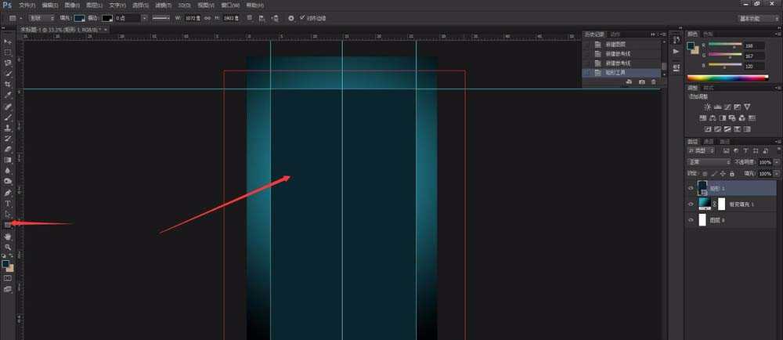This screenshot has height=340, width=783.
Task: Select the Hand tool
Action: point(8,236)
